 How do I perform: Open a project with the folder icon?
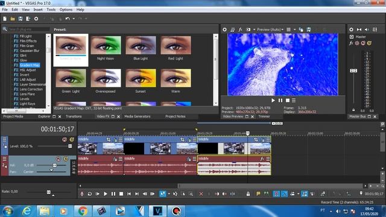(x=13, y=19)
